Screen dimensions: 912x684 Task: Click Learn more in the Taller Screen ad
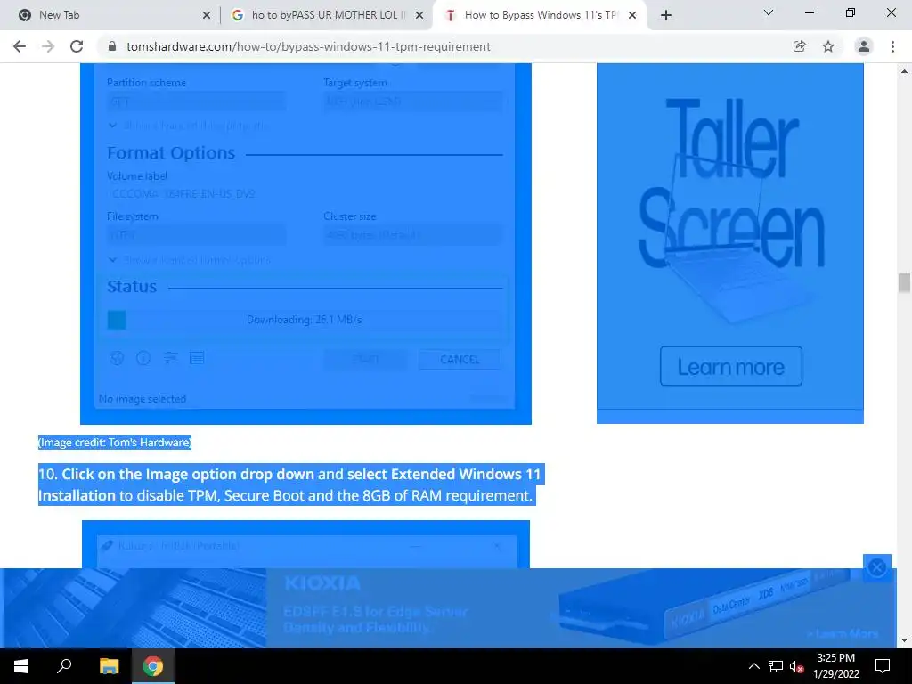pos(730,366)
